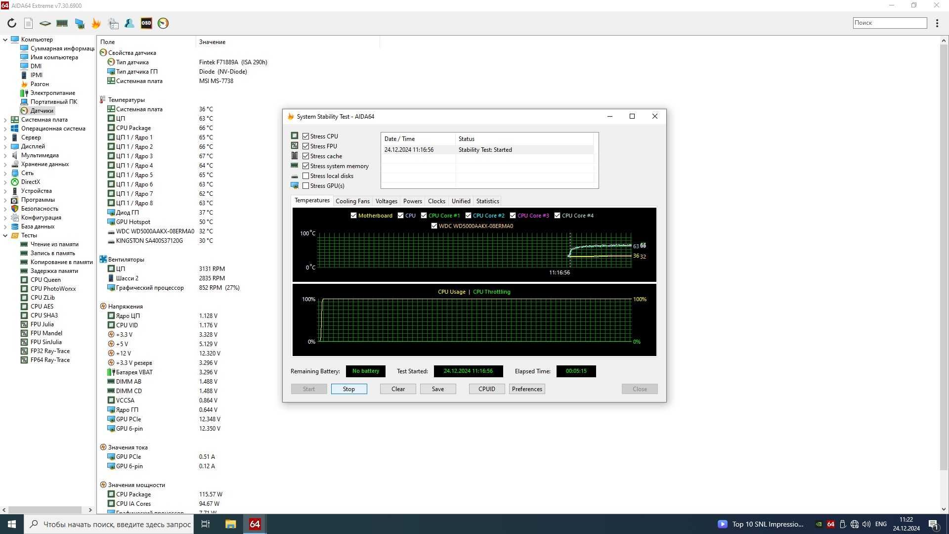Toggle WDC WD5000AAKX graph checkbox
Image resolution: width=949 pixels, height=534 pixels.
coord(434,226)
